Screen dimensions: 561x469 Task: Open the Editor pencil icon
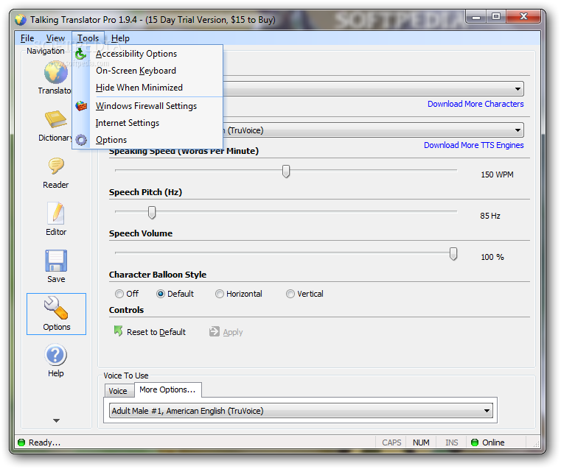(56, 214)
